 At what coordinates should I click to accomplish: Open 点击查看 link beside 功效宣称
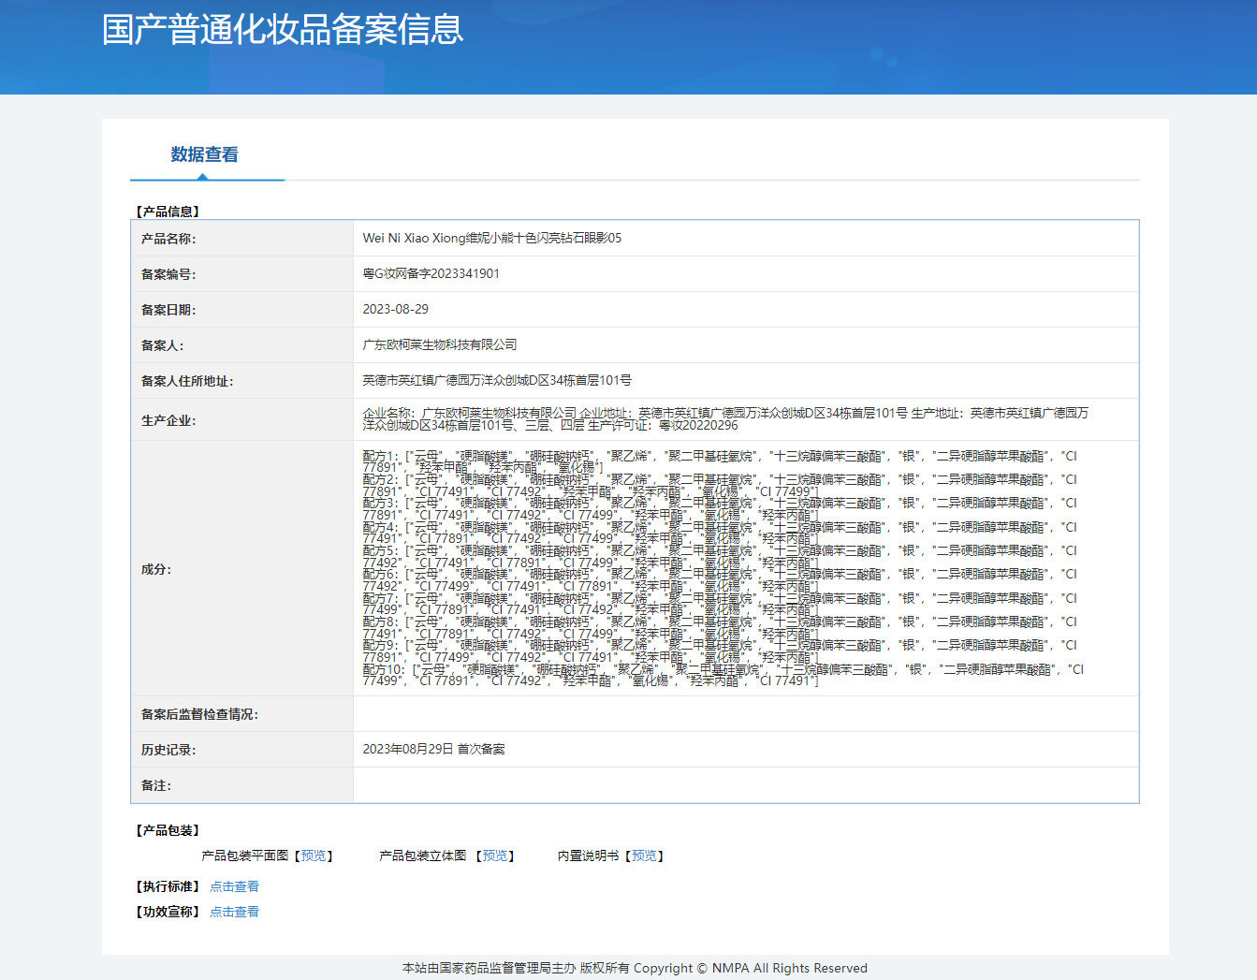click(234, 912)
